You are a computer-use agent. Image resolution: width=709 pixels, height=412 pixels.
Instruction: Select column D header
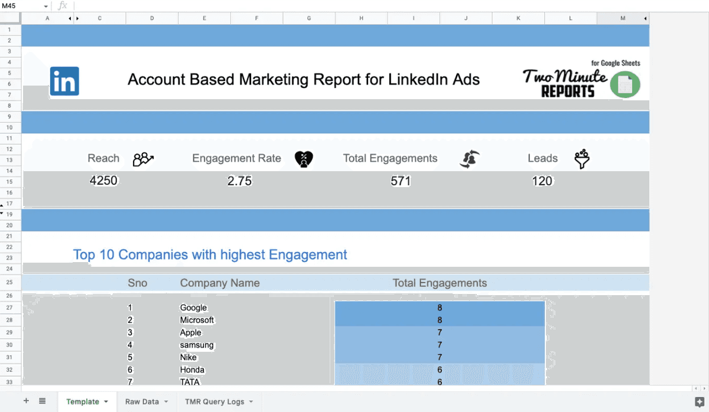pyautogui.click(x=152, y=18)
